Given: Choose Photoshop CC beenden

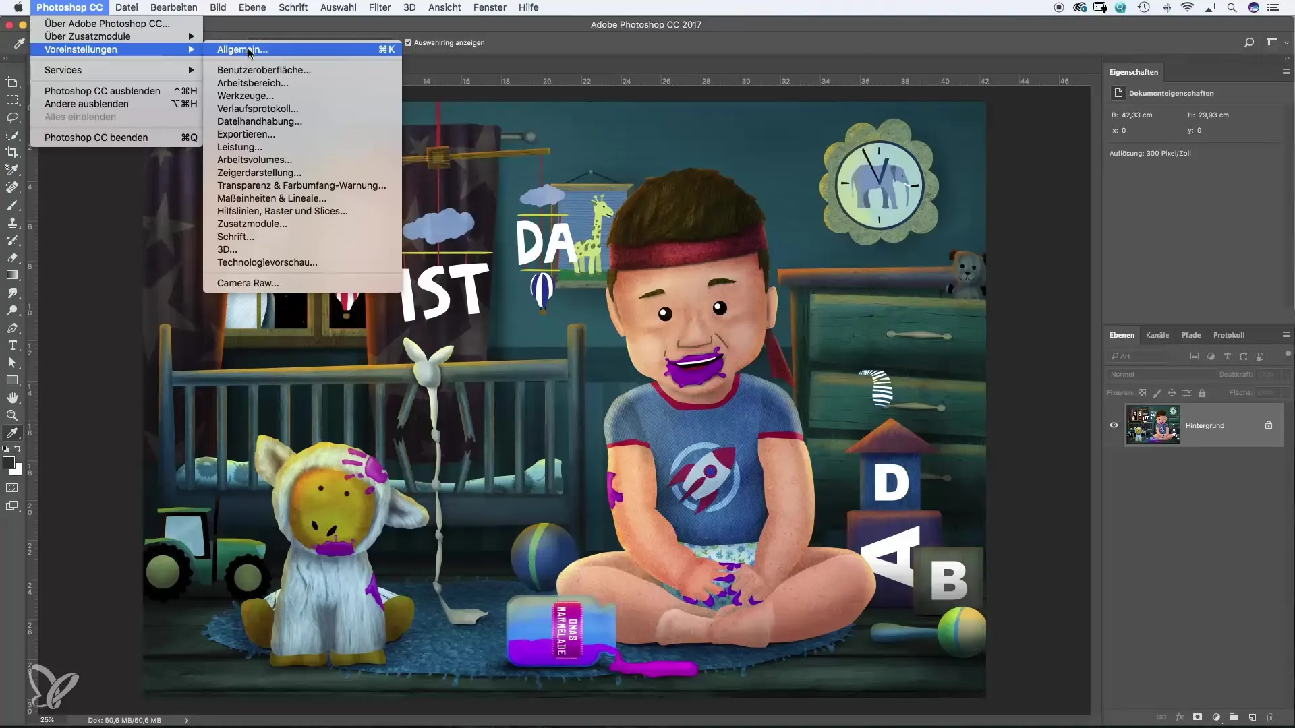Looking at the screenshot, I should 117,138.
